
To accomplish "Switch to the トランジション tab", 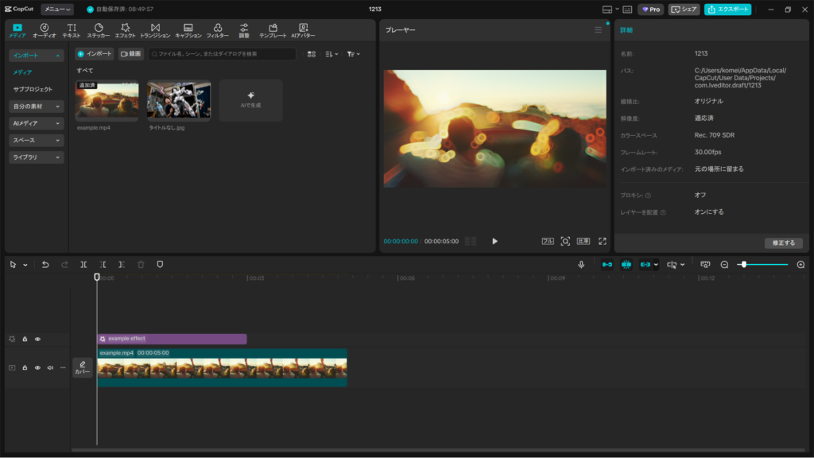I will pos(155,31).
